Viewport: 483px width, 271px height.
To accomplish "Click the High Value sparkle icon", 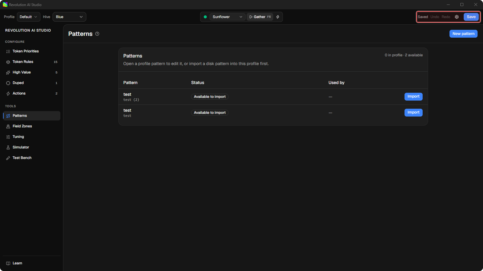I will (x=8, y=73).
